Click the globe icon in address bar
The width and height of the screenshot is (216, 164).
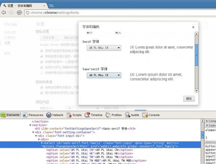pyautogui.click(x=27, y=13)
